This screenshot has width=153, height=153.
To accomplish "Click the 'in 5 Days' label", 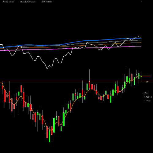I will 147,101.
